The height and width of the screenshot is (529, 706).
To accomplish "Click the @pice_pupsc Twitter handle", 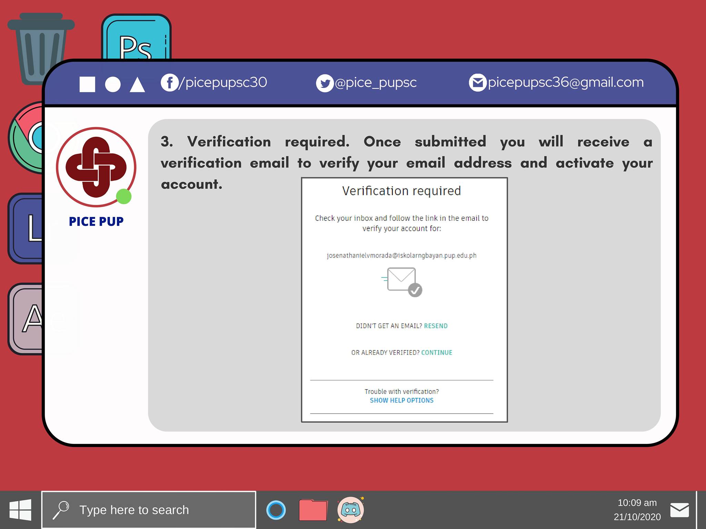I will tap(376, 83).
